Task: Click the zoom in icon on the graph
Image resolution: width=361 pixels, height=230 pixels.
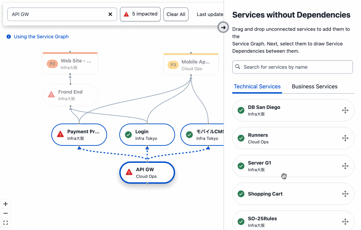Action: coord(5,204)
